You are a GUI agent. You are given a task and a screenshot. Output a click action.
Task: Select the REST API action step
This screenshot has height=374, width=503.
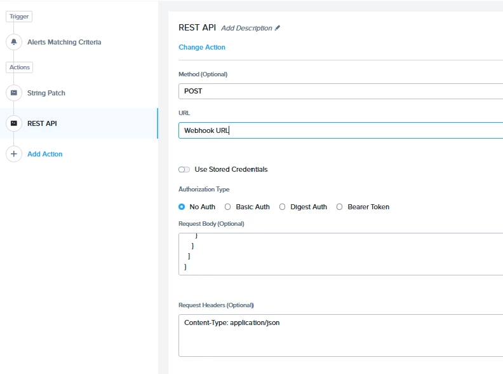pos(42,123)
